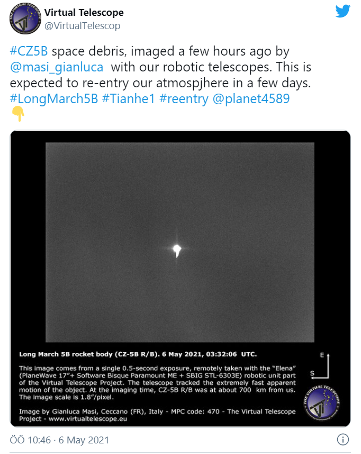Select the #Tianhe1 hashtag
The height and width of the screenshot is (454, 361).
coord(128,98)
